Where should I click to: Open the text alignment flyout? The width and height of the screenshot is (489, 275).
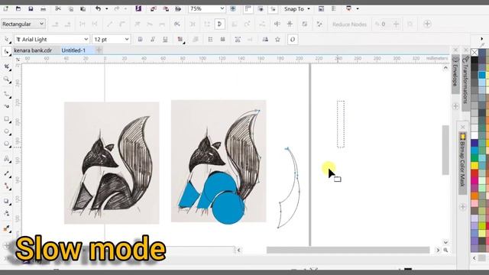(180, 39)
